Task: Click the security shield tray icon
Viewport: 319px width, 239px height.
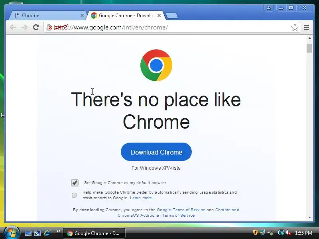Action: click(x=255, y=232)
